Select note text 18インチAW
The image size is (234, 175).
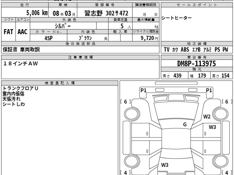(20, 64)
